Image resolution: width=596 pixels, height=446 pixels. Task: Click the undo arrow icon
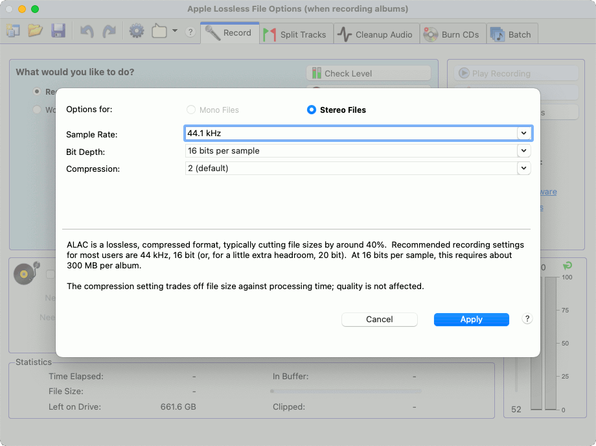point(87,31)
